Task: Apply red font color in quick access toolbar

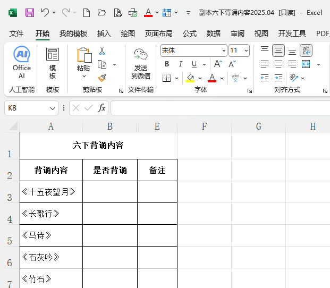Action: [148, 13]
